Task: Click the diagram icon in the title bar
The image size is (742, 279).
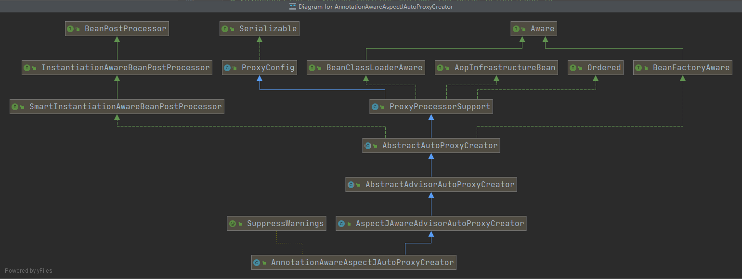Action: point(292,7)
